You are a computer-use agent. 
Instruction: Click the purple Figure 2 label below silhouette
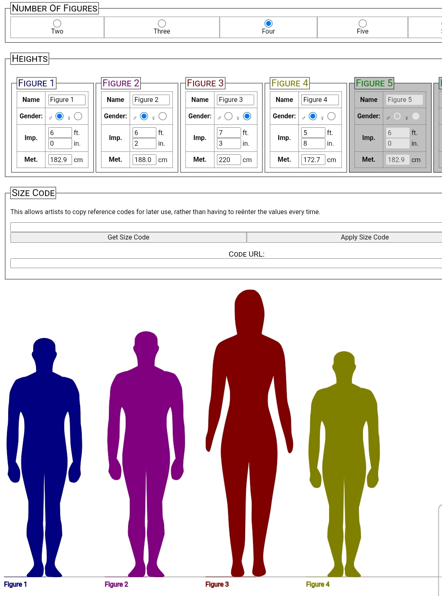pos(116,585)
